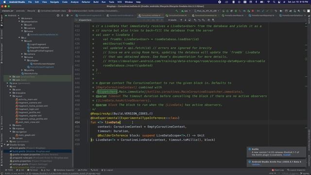The height and width of the screenshot is (175, 311).
Task: Open MainActivity in project tree
Action: (31, 73)
